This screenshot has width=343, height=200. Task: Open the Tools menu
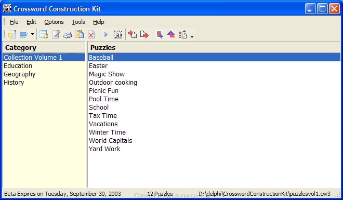coord(78,22)
